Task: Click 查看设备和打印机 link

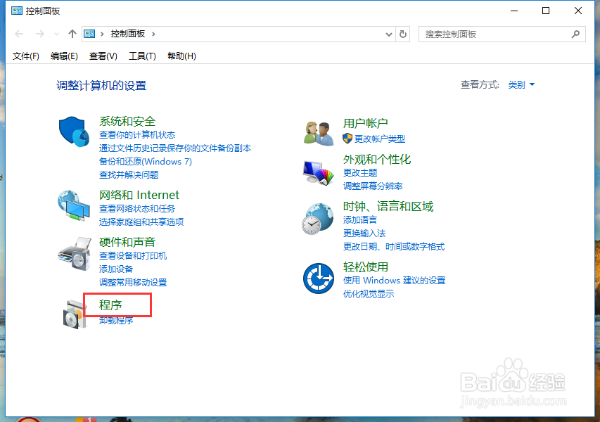Action: tap(133, 255)
